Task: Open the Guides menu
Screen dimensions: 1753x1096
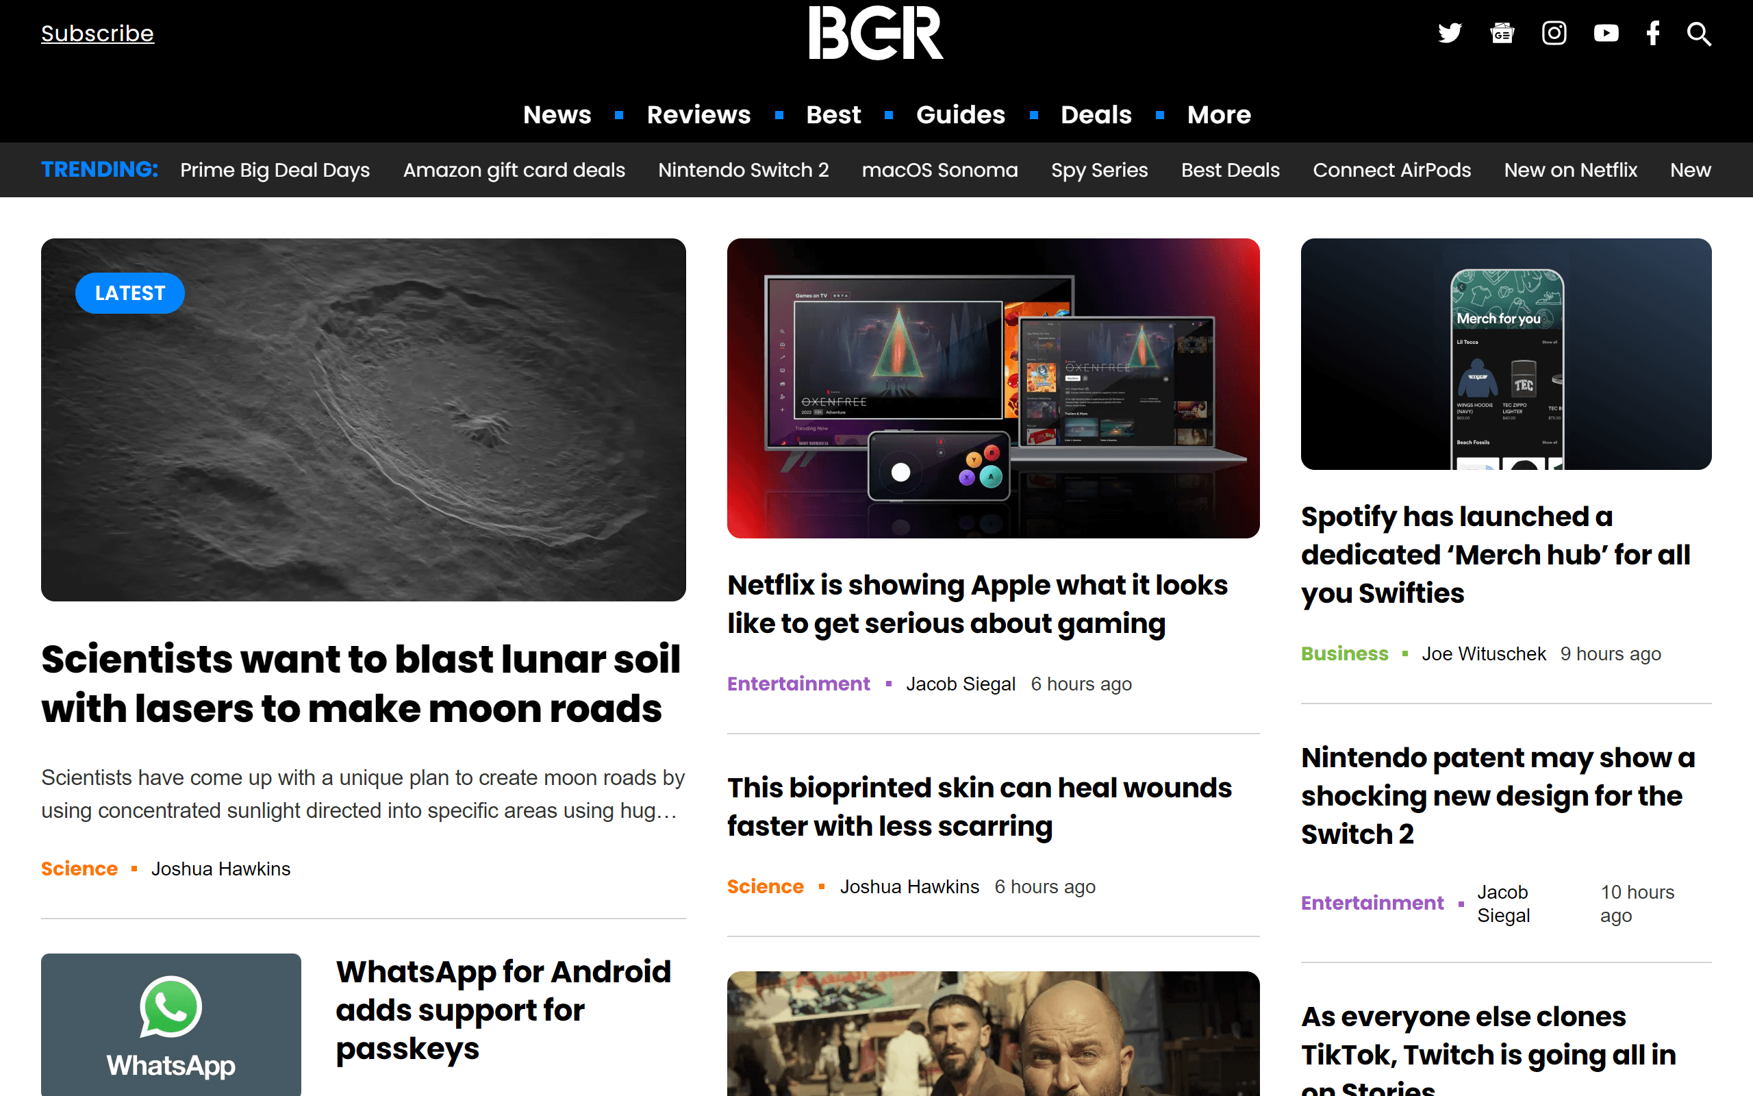Action: click(961, 114)
